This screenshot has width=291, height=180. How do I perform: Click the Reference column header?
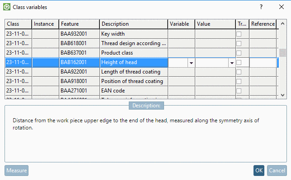pos(263,24)
